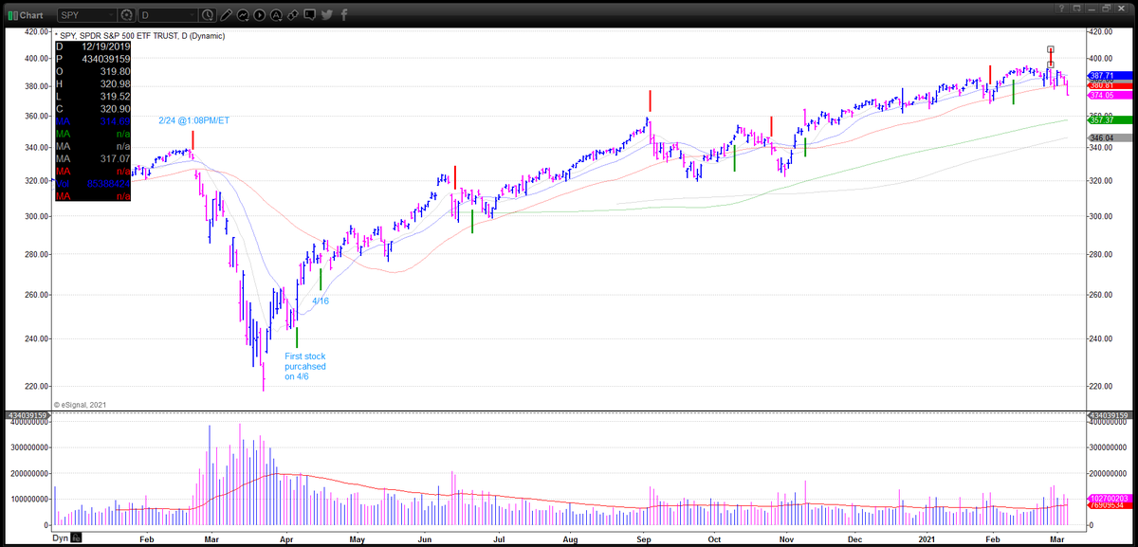Click the symbol link chain icon
Screen dimensions: 1138x547
[x=293, y=15]
